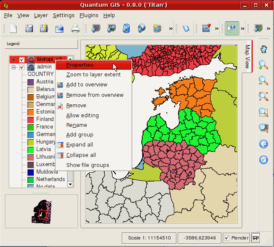Open the Layer menu
274x247 pixels.
click(x=41, y=15)
